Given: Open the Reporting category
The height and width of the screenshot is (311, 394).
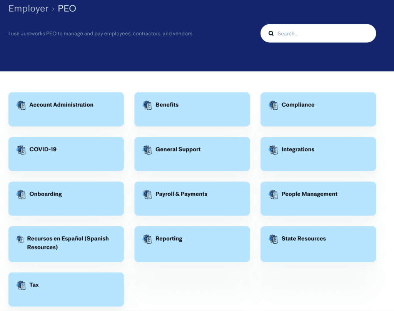Looking at the screenshot, I should 192,244.
